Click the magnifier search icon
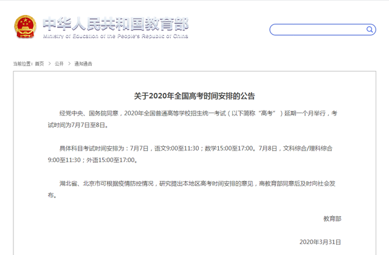Viewport: 389px width, 255px height. pyautogui.click(x=370, y=30)
